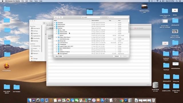Sort by Name column header

pos(72,21)
